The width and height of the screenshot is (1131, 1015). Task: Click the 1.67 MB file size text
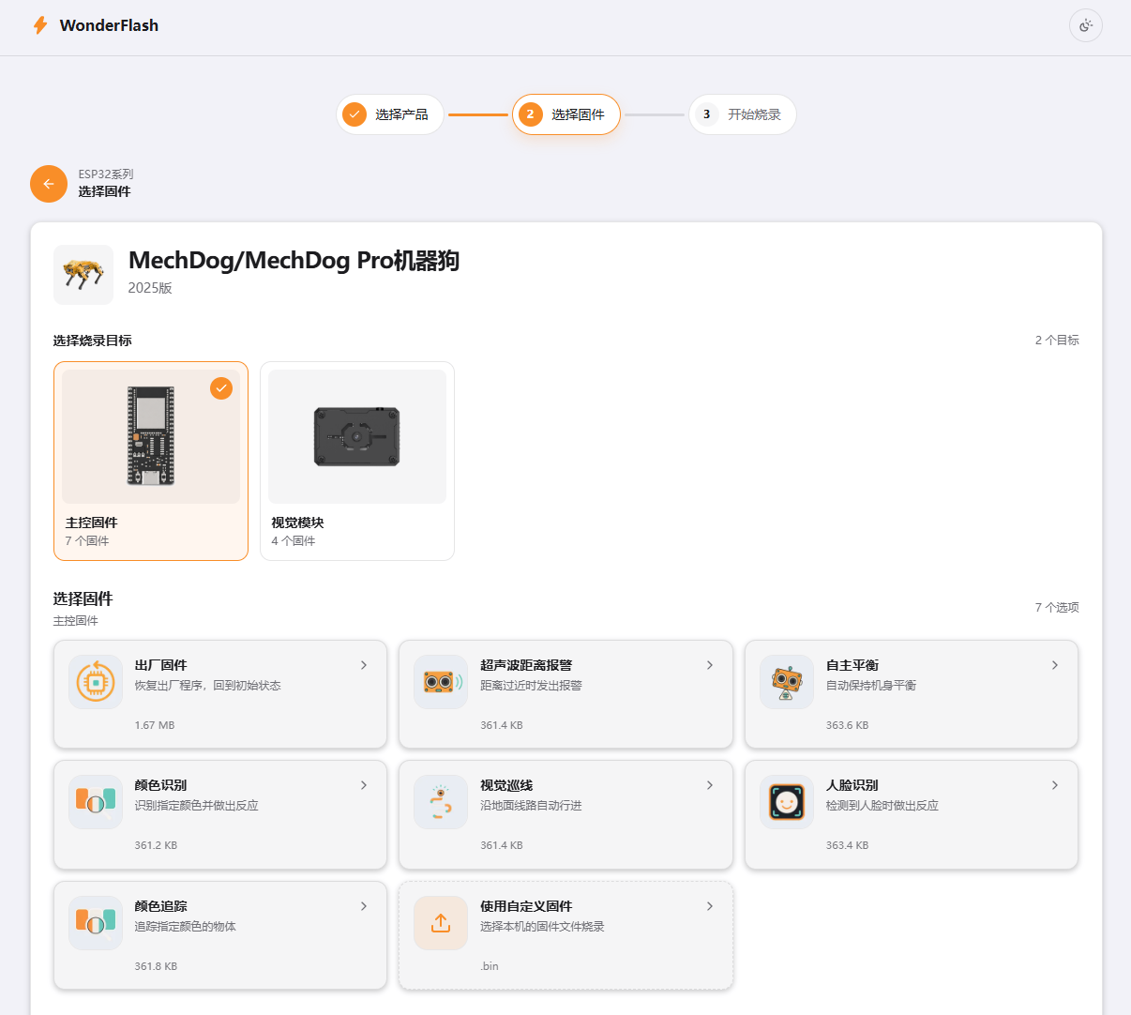tap(155, 725)
